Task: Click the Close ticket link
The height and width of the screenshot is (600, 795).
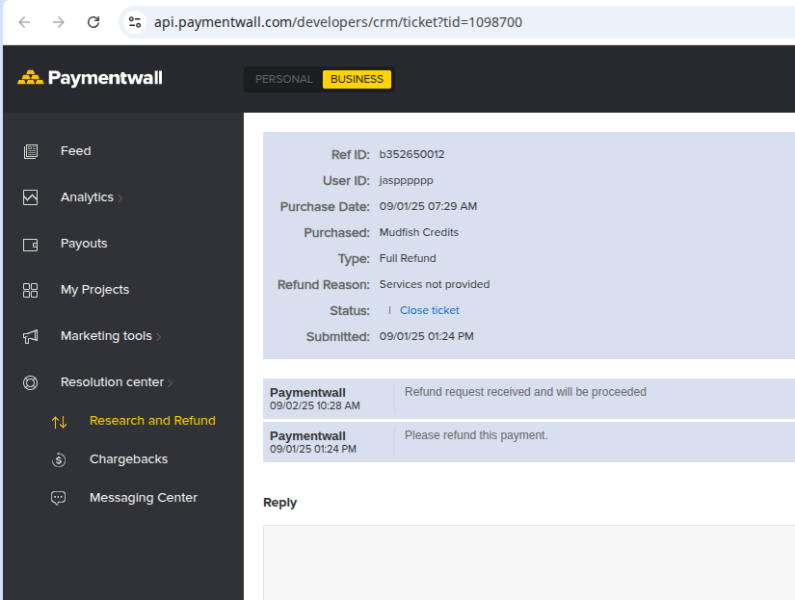Action: point(430,310)
